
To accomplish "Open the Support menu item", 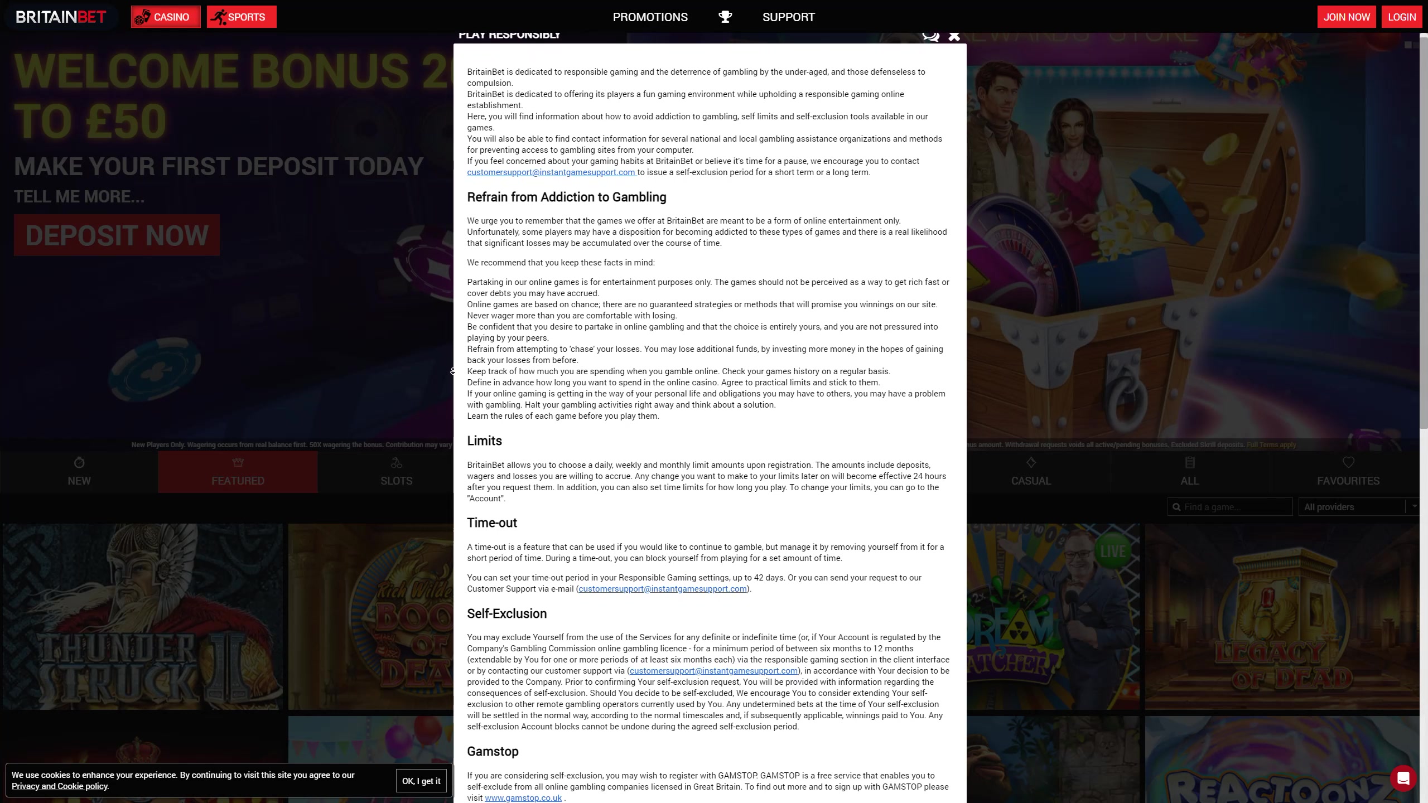I will (x=788, y=17).
